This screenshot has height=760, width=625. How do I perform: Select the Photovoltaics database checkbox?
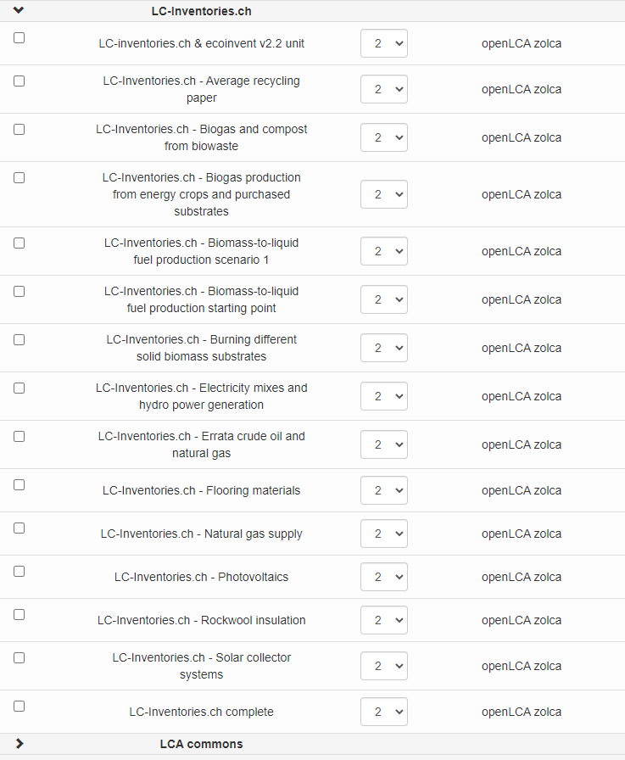pos(19,571)
